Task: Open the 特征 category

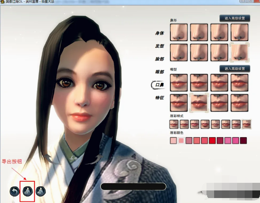Action: click(159, 98)
